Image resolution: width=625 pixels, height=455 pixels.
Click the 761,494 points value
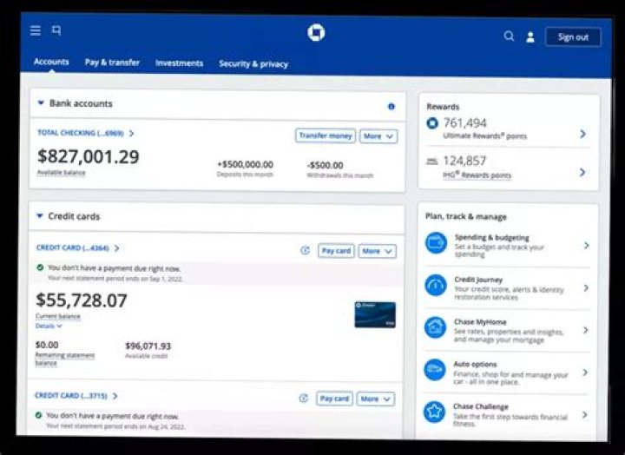tap(465, 122)
